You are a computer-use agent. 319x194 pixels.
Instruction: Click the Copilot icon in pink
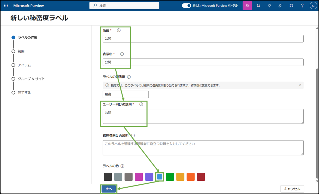pyautogui.click(x=247, y=6)
